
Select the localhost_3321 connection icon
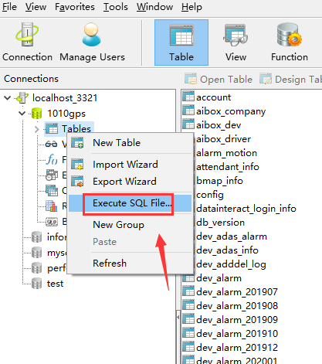click(x=22, y=98)
